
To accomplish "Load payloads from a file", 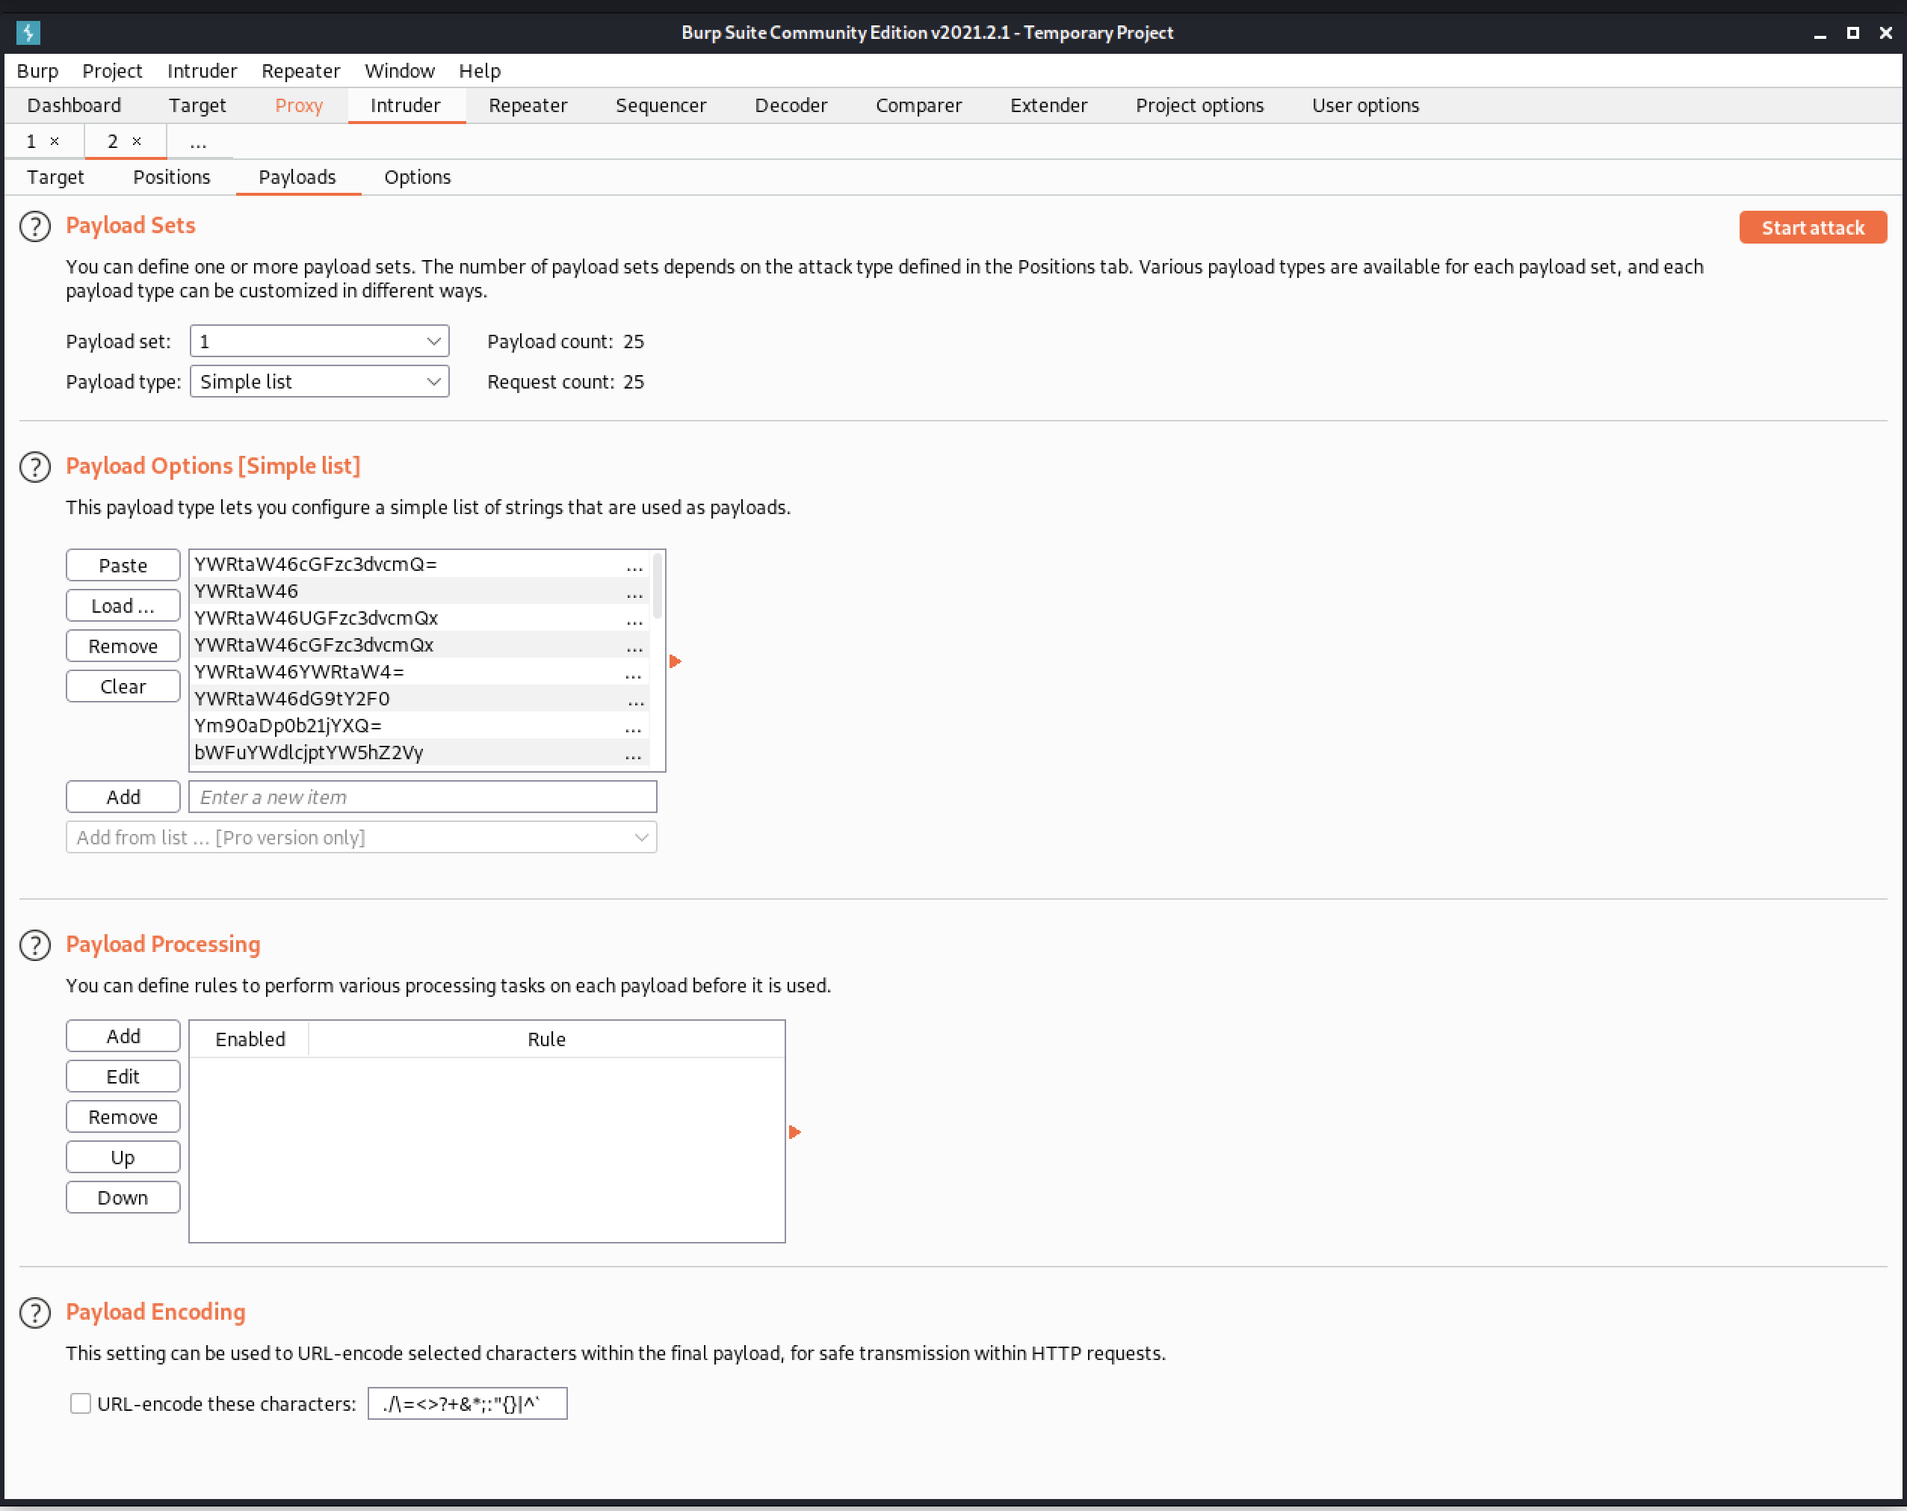I will (x=123, y=605).
